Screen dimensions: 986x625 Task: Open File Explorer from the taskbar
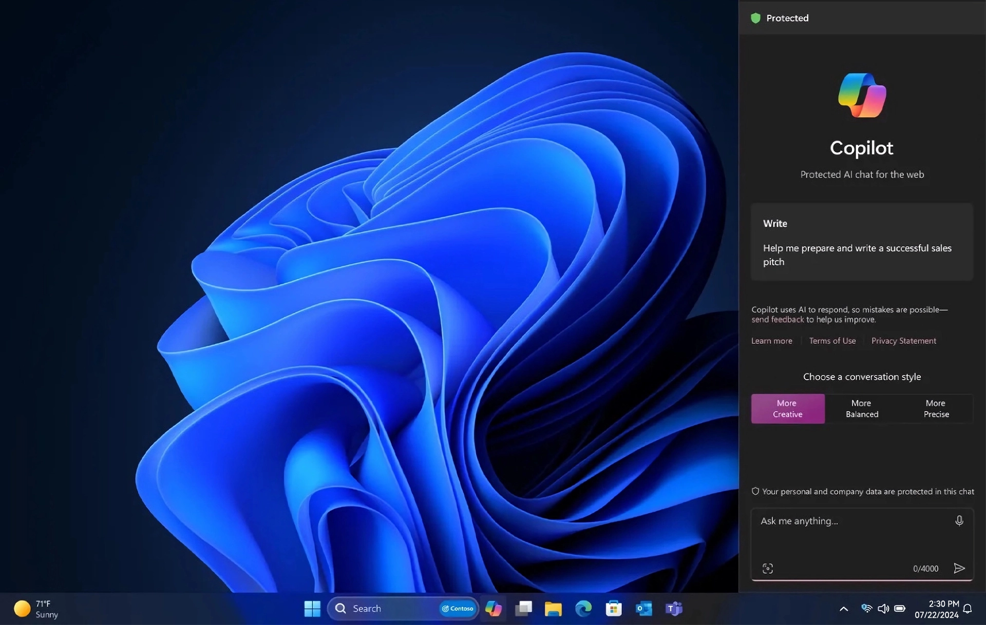553,609
